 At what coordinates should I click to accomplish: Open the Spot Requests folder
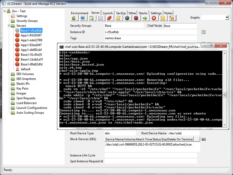(x=26, y=98)
